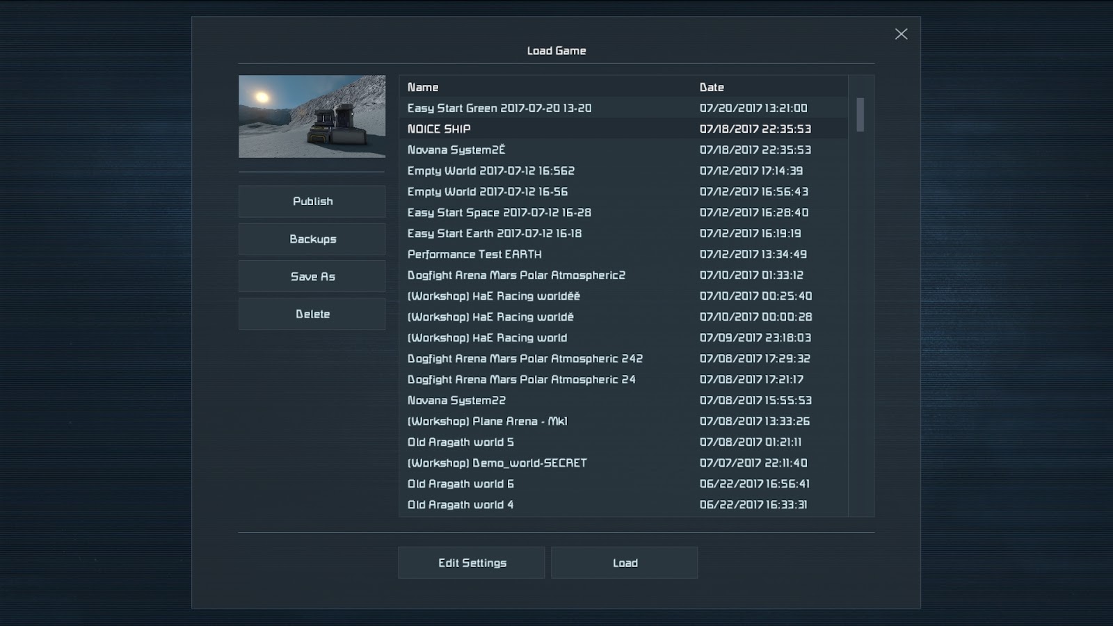The width and height of the screenshot is (1113, 626).
Task: Select the 'Performance Test EARTH' save
Action: (x=623, y=254)
